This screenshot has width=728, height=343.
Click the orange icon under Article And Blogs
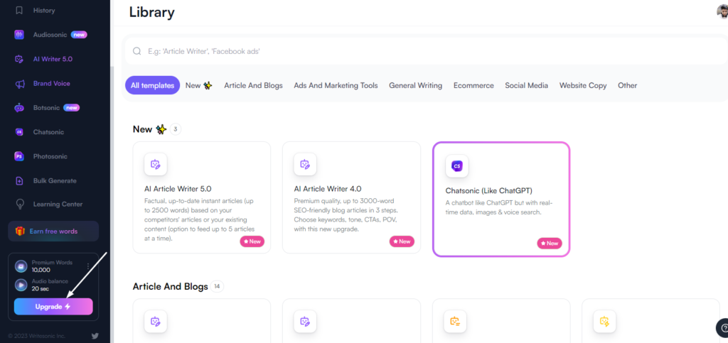455,321
